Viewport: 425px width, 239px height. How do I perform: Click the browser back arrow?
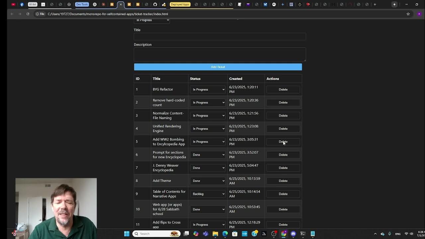(12, 14)
